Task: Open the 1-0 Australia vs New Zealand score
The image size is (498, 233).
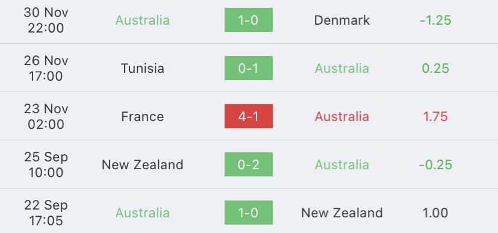Action: 248,213
